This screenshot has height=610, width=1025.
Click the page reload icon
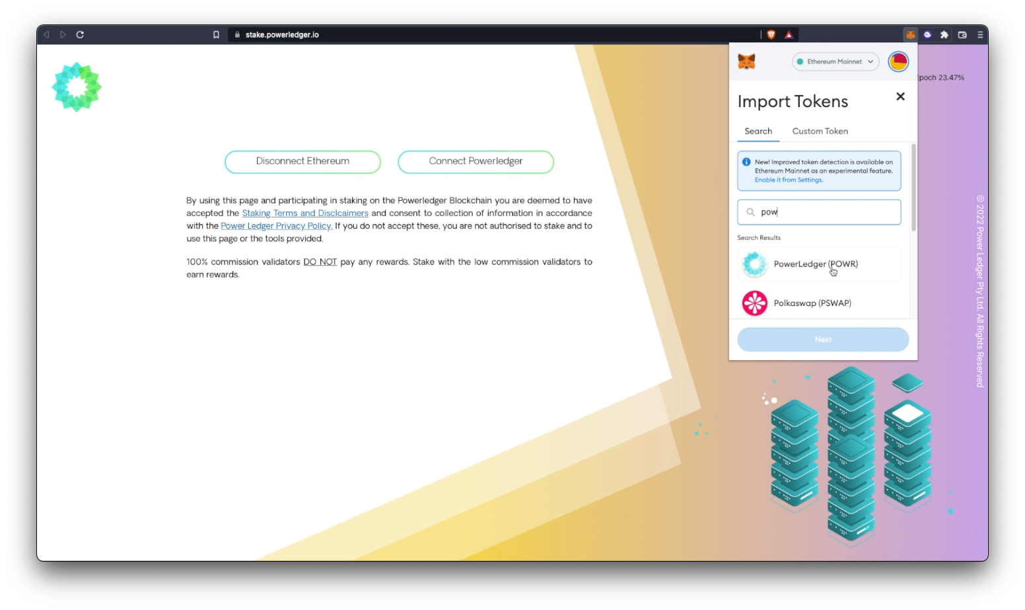click(x=80, y=34)
